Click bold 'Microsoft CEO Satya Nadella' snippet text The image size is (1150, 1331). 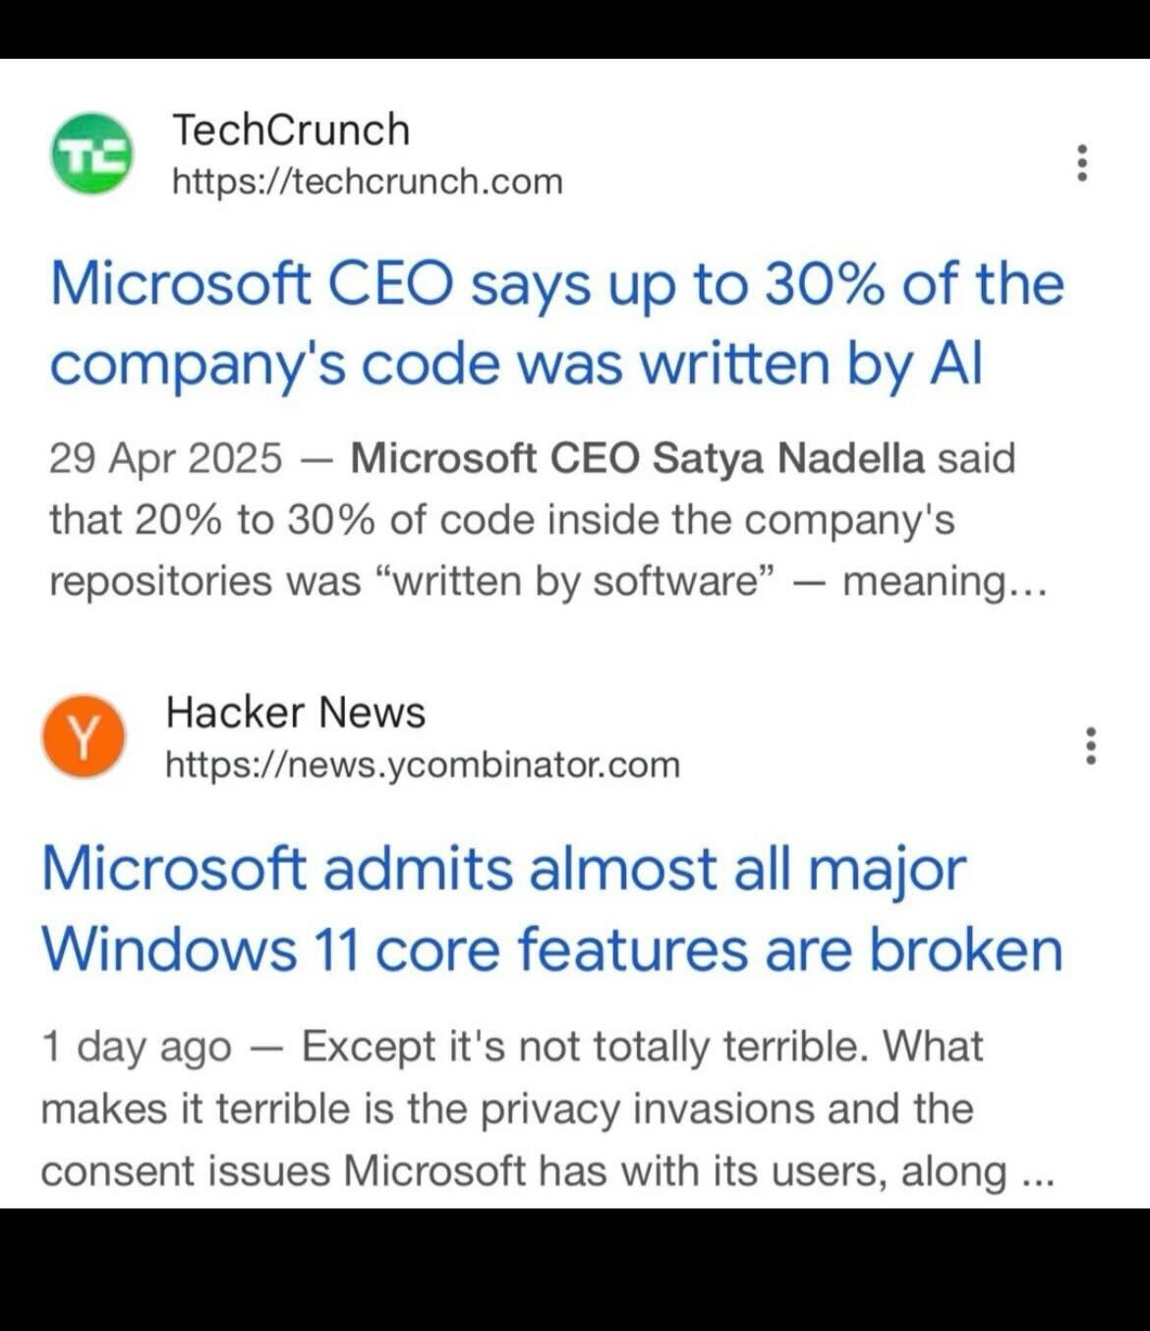point(637,459)
